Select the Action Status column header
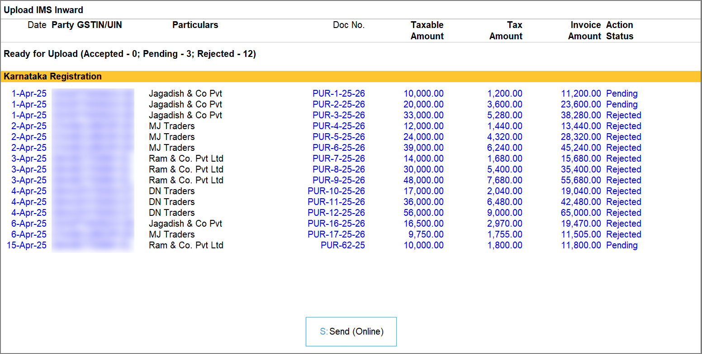This screenshot has width=702, height=354. tap(620, 31)
